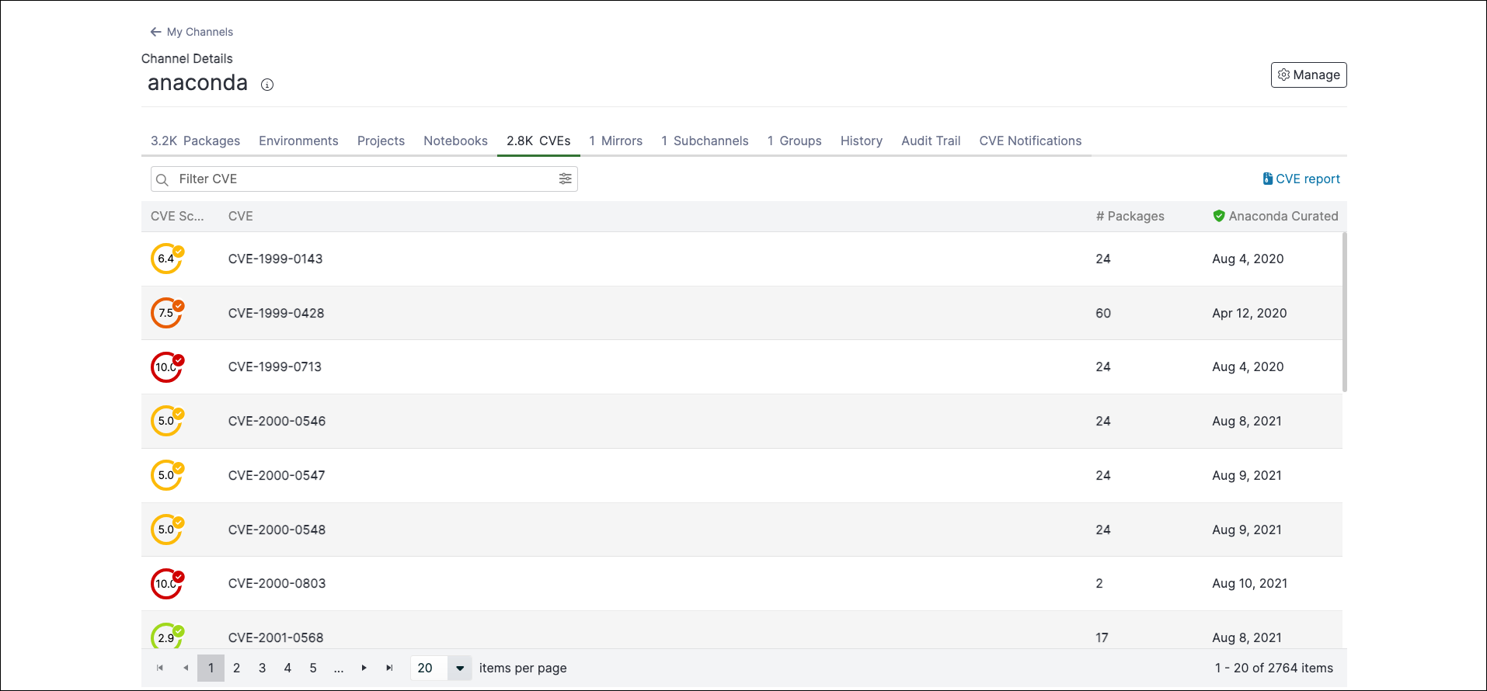Screen dimensions: 1487x691
Task: Open the 1 Subchannels tab
Action: [705, 141]
